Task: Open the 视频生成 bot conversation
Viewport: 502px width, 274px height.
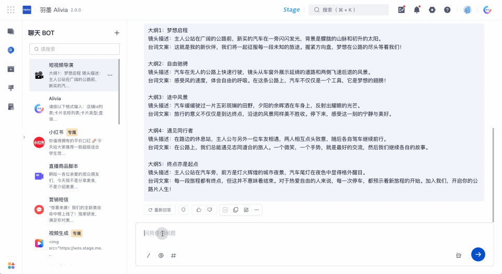Action: (x=74, y=243)
